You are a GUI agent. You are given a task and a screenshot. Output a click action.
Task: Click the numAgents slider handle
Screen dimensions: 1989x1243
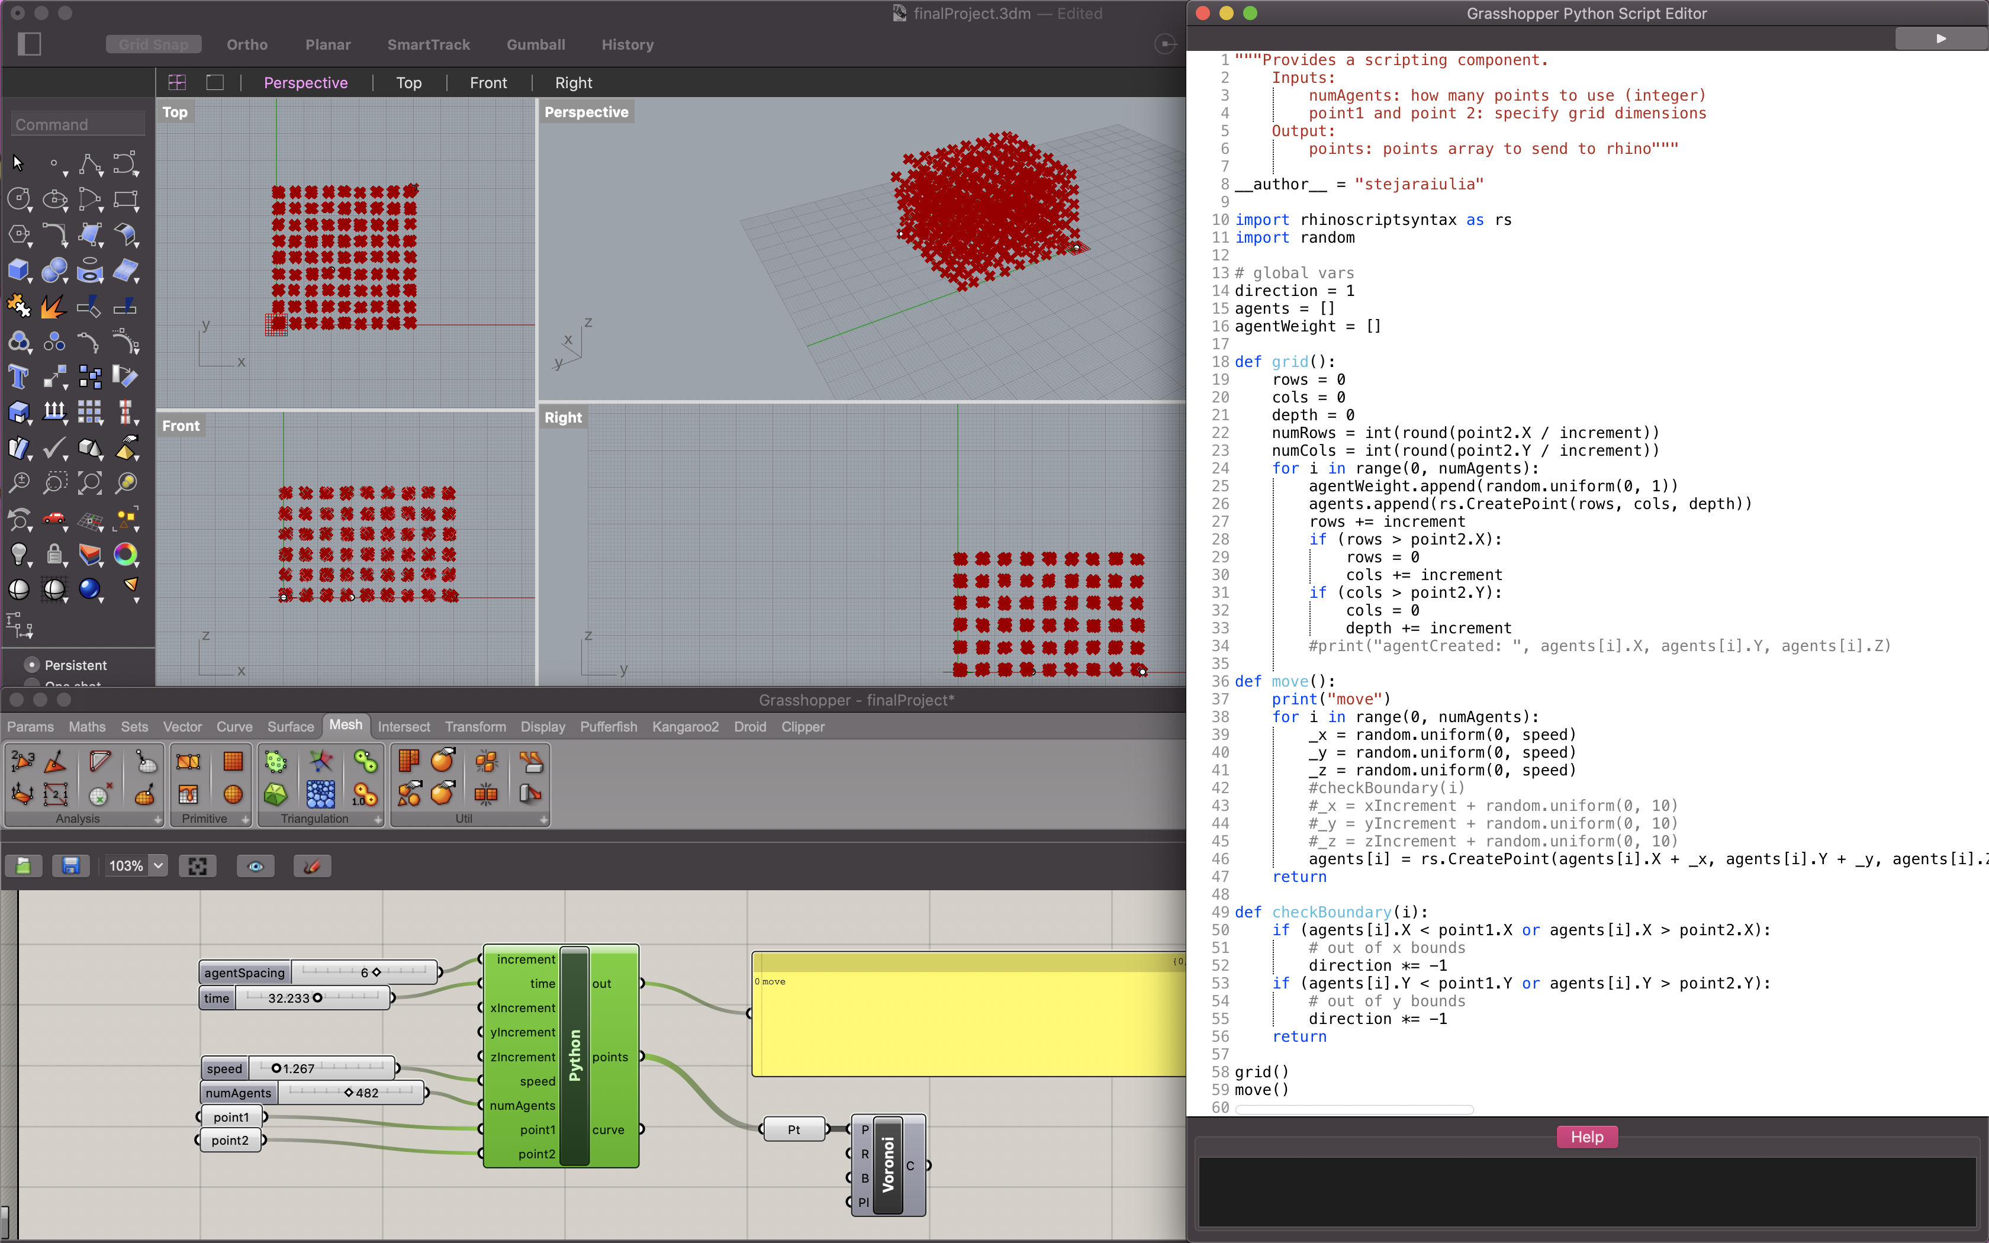[x=349, y=1093]
